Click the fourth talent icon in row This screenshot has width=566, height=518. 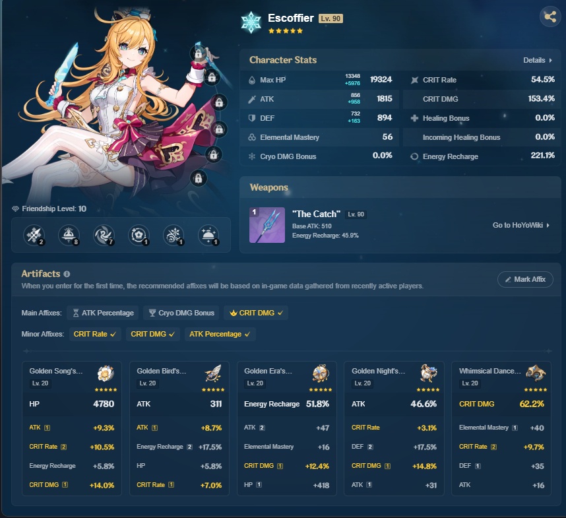click(x=139, y=236)
